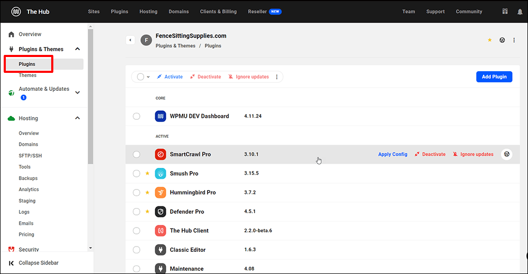Screen dimensions: 528x274
Task: Deactivate SmartCrawl Pro from its row
Action: (430, 154)
